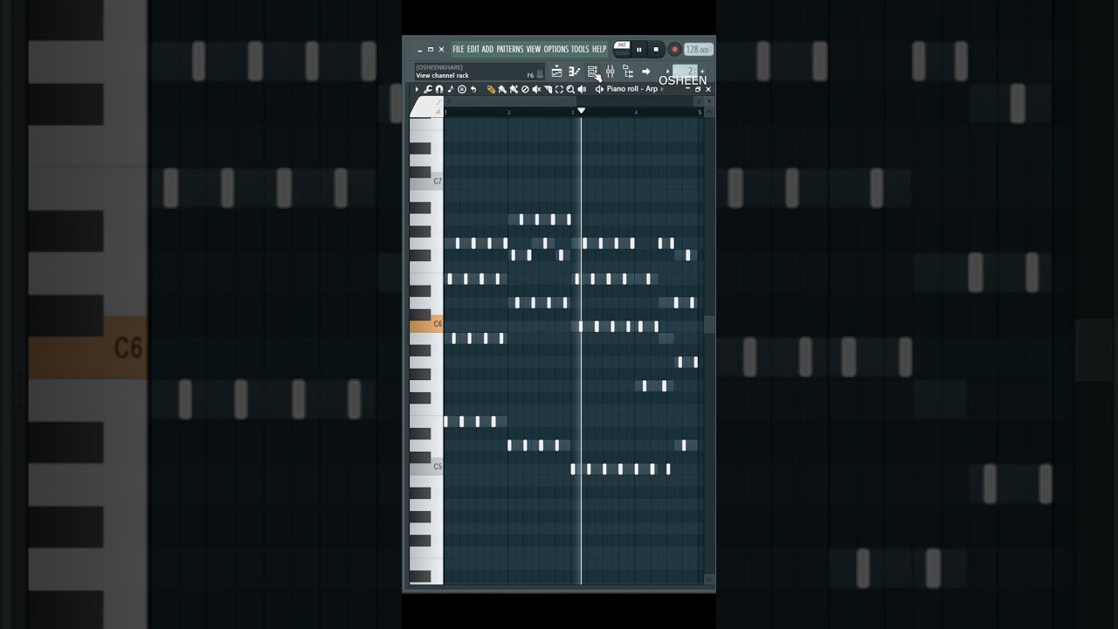Select the Draw pencil tool

[x=491, y=89]
